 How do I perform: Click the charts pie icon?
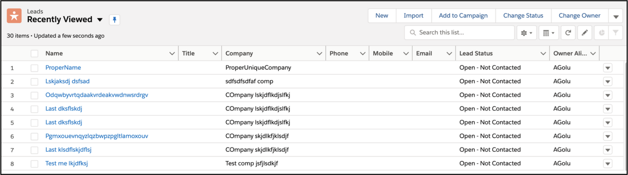point(602,33)
